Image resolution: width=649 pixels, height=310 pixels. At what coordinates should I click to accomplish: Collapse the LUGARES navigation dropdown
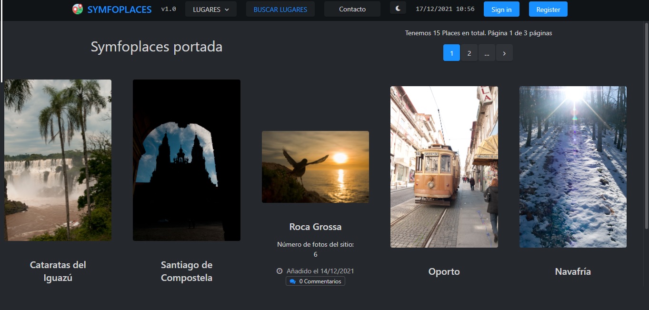(x=210, y=9)
